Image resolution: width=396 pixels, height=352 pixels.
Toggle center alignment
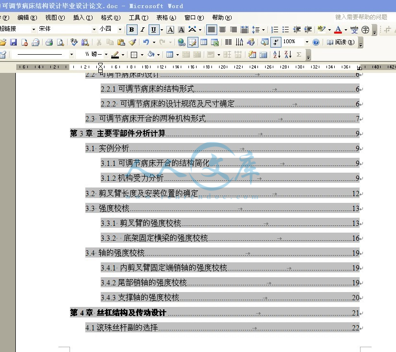(222, 30)
